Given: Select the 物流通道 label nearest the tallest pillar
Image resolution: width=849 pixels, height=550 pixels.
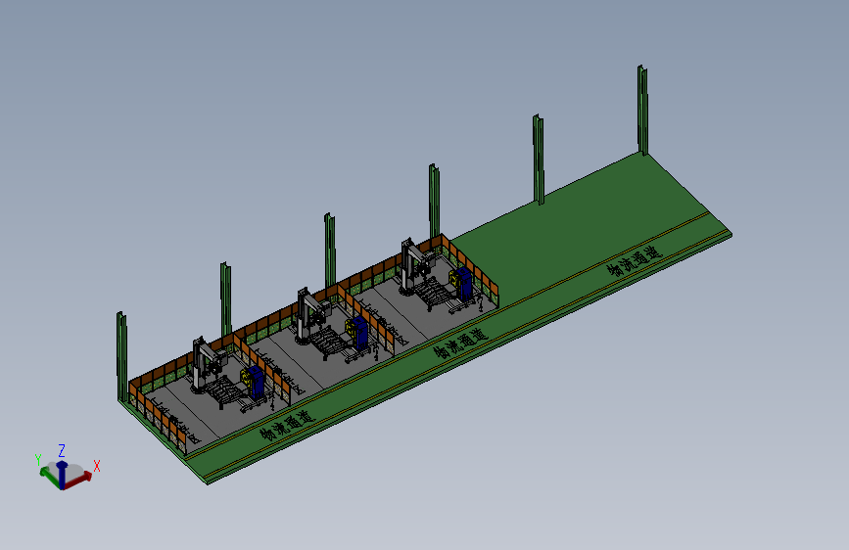Looking at the screenshot, I should point(634,261).
